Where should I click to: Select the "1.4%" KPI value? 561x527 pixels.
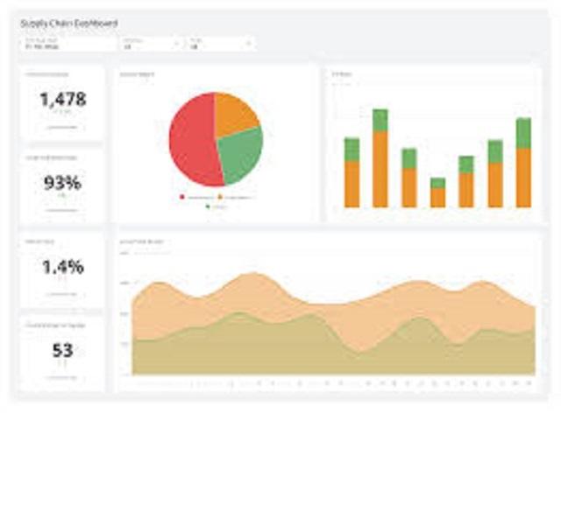pos(63,267)
